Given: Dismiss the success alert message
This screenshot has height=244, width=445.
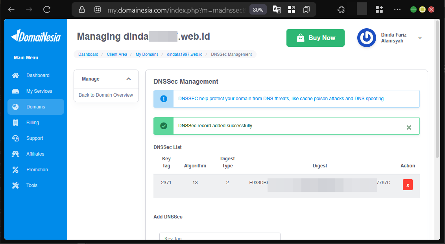Looking at the screenshot, I should (409, 128).
